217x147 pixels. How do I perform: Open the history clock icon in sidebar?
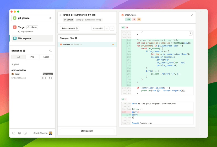point(25,133)
